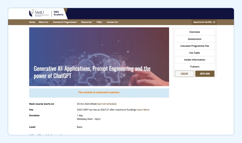Screen dimensions: 242x143
Task: Click the course title heading text
Action: (92, 72)
